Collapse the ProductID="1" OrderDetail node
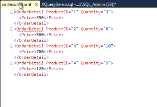157x107 pixels. click(12, 12)
